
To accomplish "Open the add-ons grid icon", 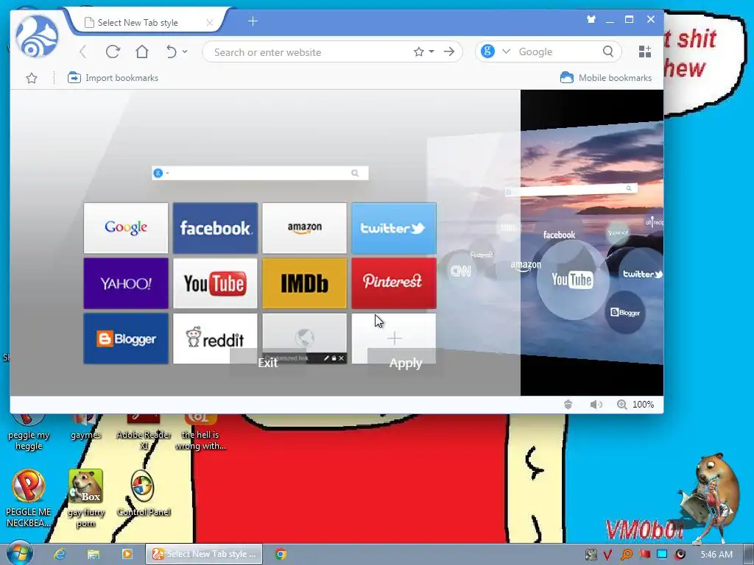I will (644, 51).
